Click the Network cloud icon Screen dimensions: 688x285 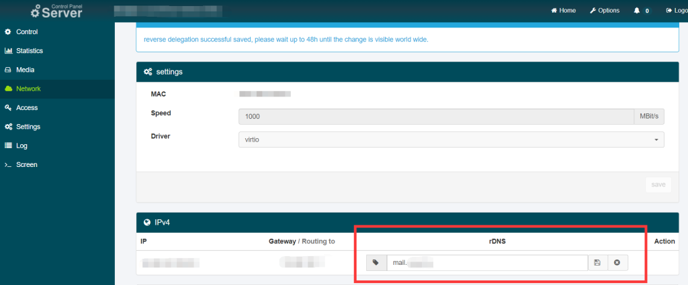point(8,89)
